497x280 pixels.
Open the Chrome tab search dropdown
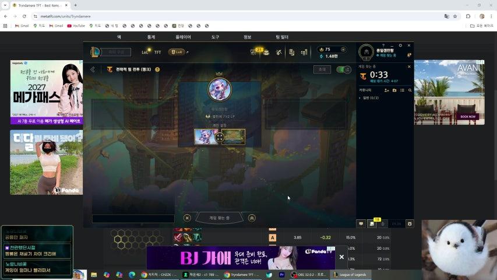5,5
